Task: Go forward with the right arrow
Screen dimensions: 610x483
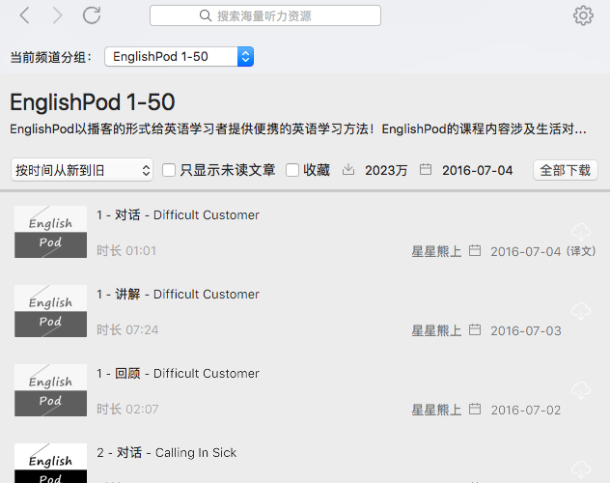Action: click(x=57, y=15)
